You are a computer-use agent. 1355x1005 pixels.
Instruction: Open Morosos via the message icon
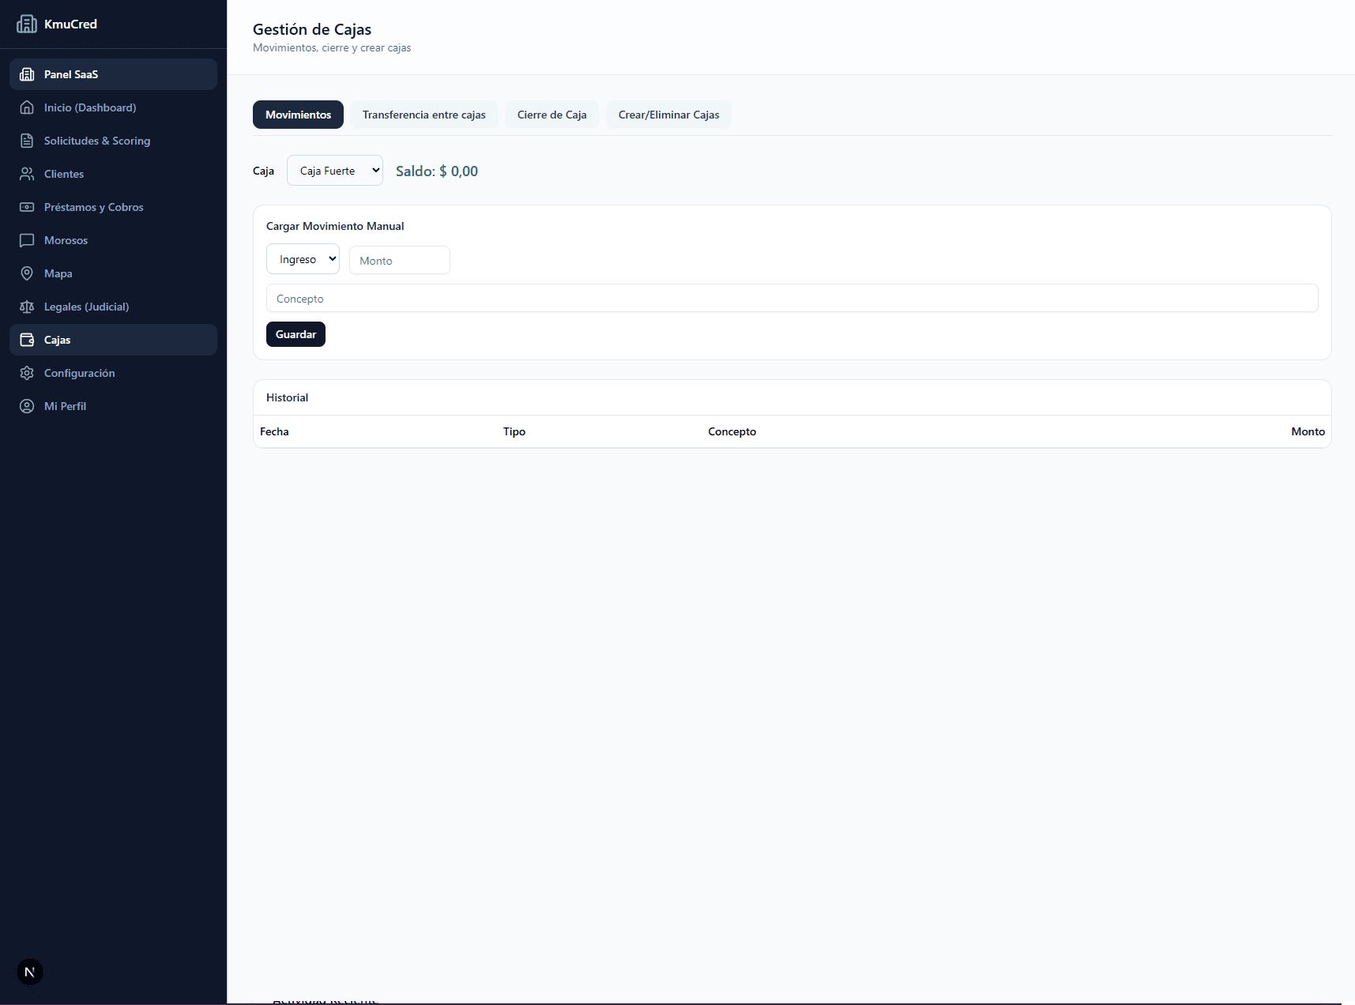(27, 240)
